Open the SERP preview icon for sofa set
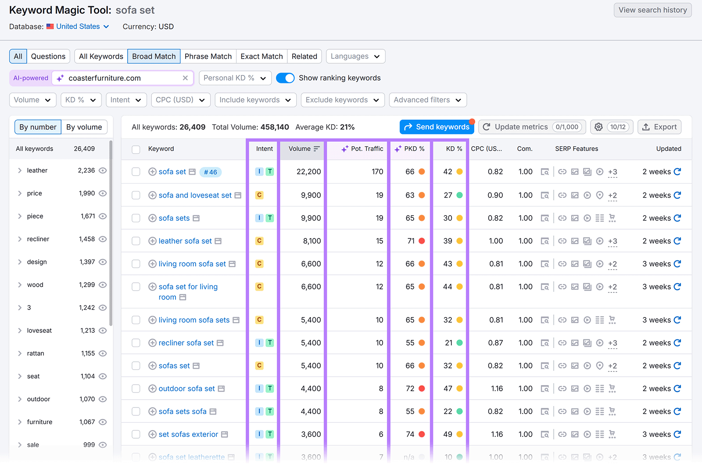This screenshot has height=465, width=702. (x=545, y=172)
